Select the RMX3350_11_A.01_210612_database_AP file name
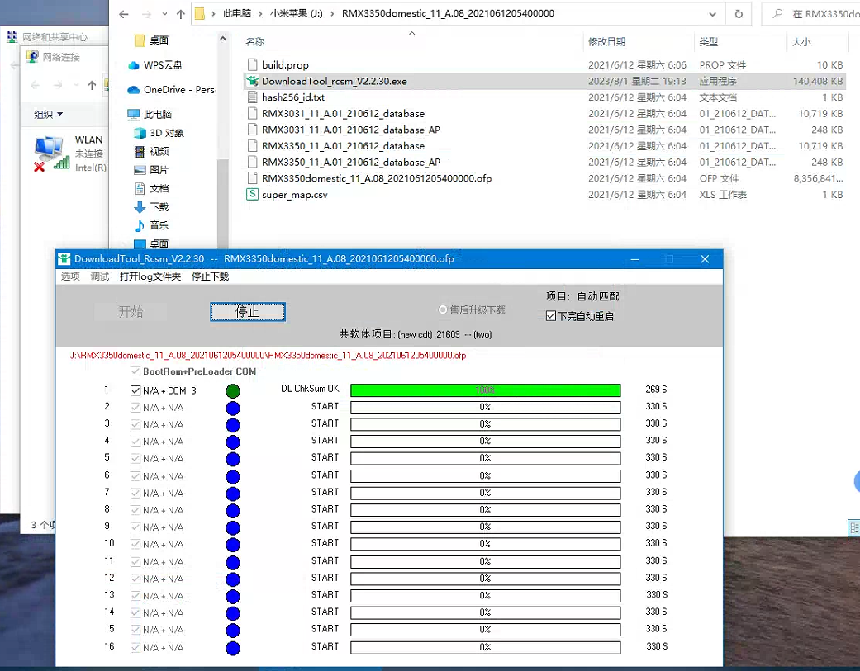The width and height of the screenshot is (860, 671). click(x=351, y=162)
